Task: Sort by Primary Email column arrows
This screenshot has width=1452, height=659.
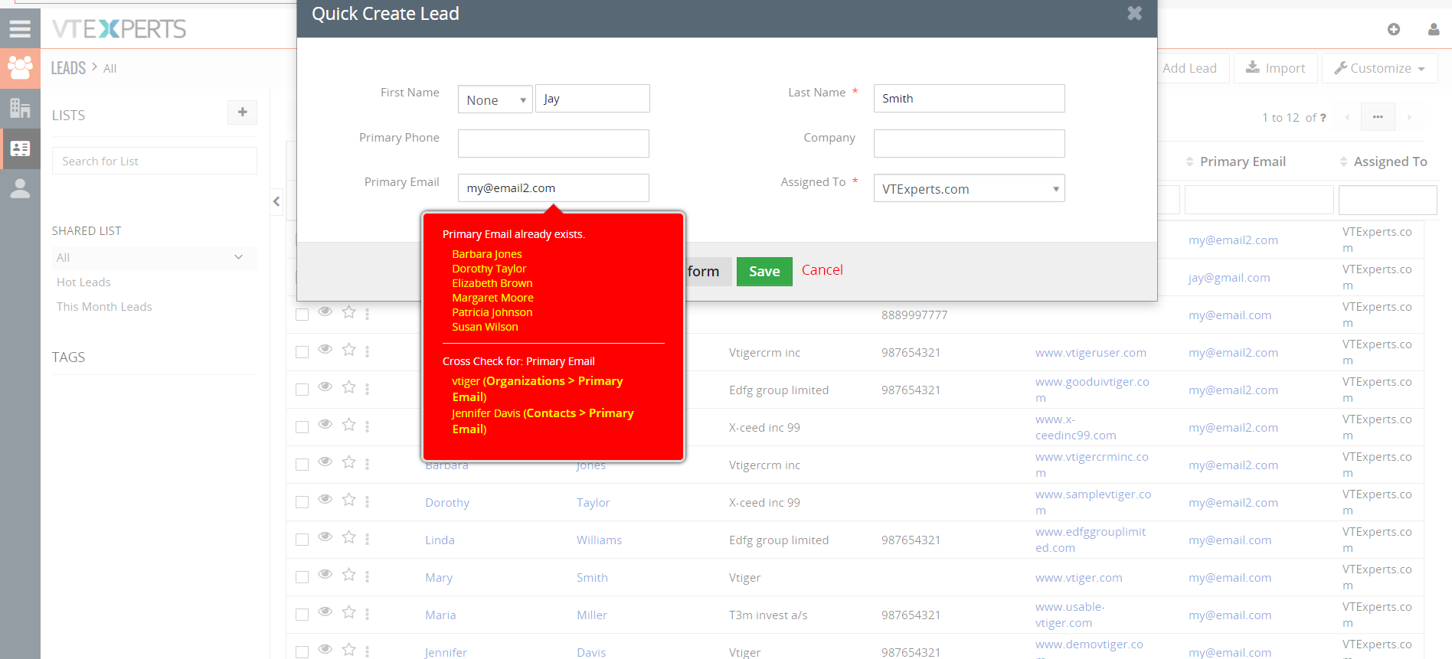Action: point(1189,161)
